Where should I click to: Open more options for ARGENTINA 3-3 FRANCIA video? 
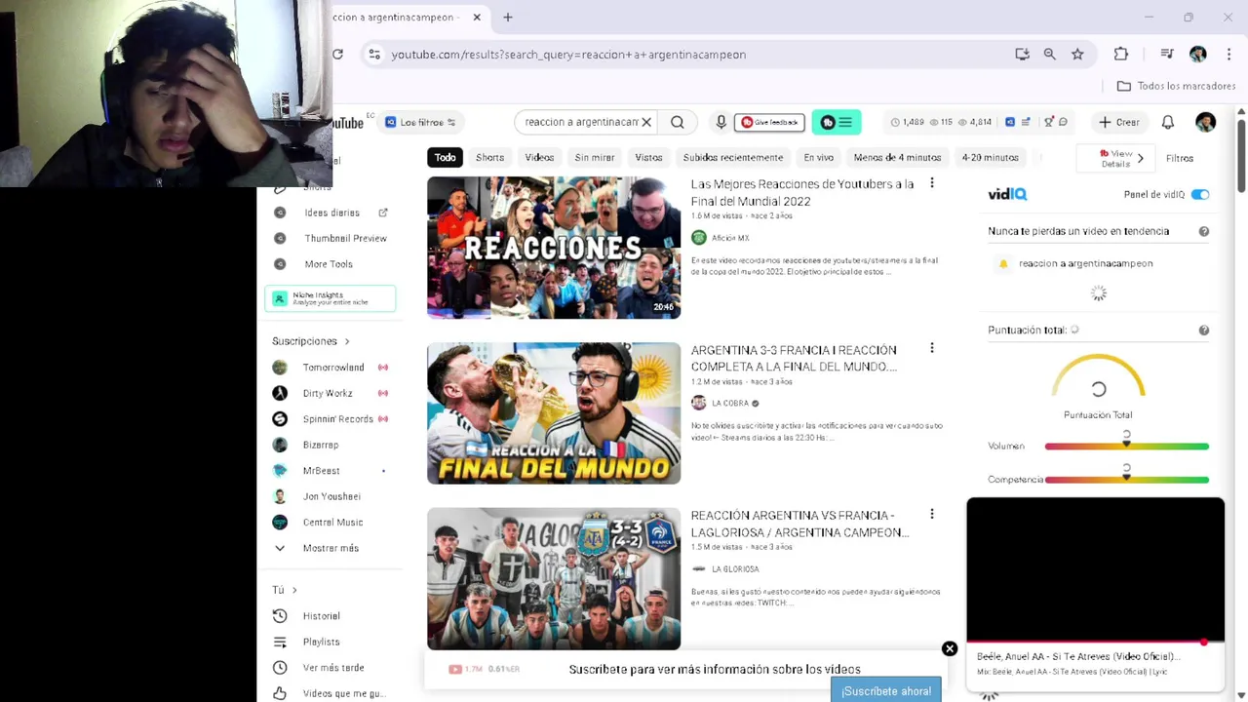point(931,348)
